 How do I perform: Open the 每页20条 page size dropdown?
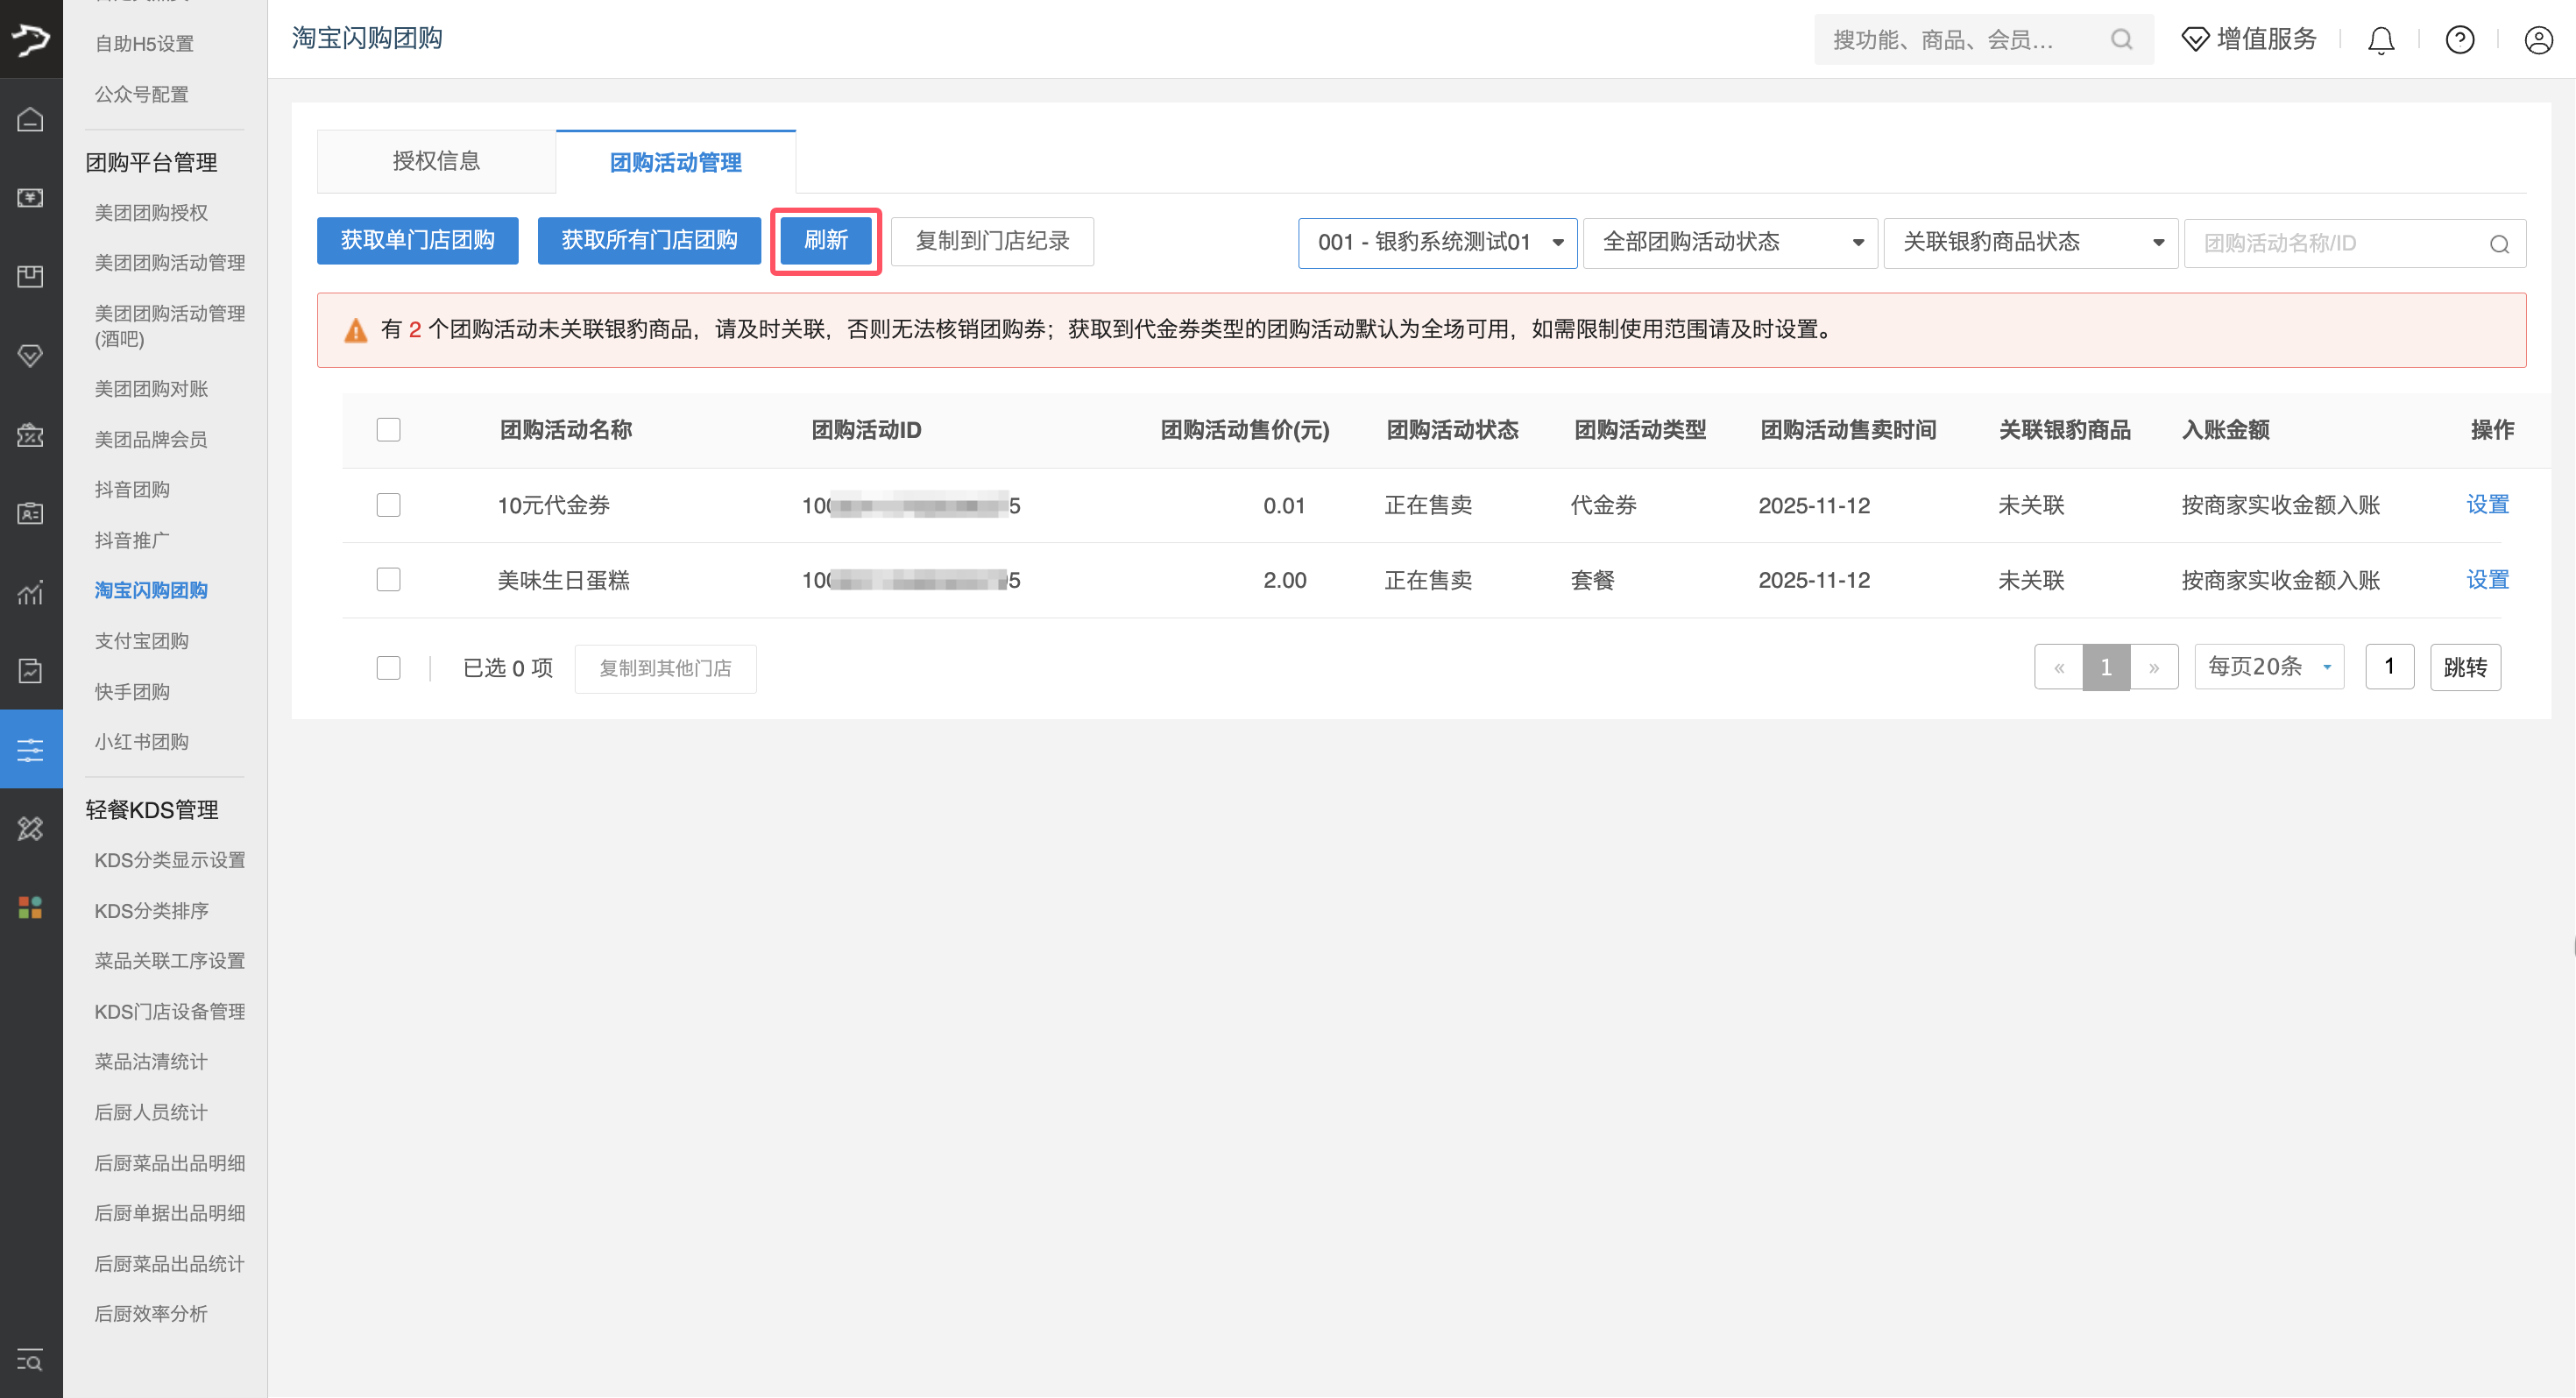click(x=2268, y=667)
